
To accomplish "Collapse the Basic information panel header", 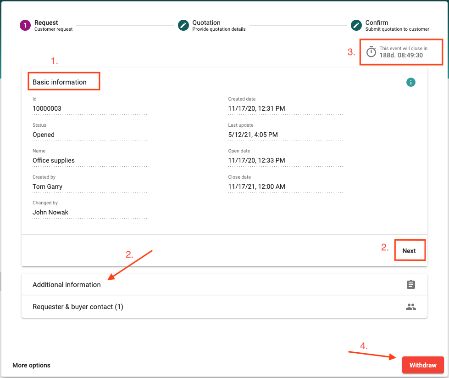I will (x=60, y=82).
